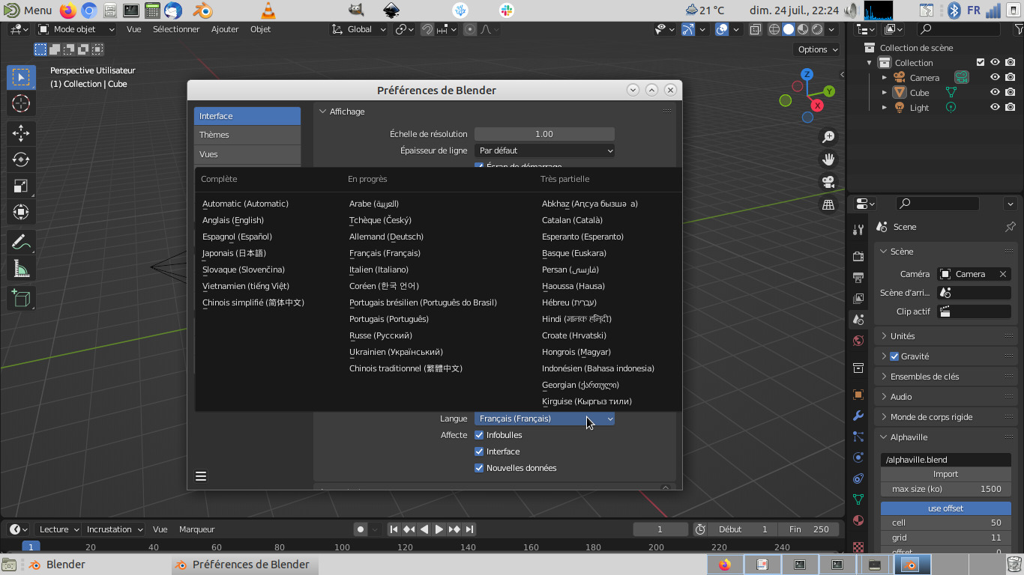Choose the Add Cube tool
This screenshot has width=1024, height=575.
point(21,298)
